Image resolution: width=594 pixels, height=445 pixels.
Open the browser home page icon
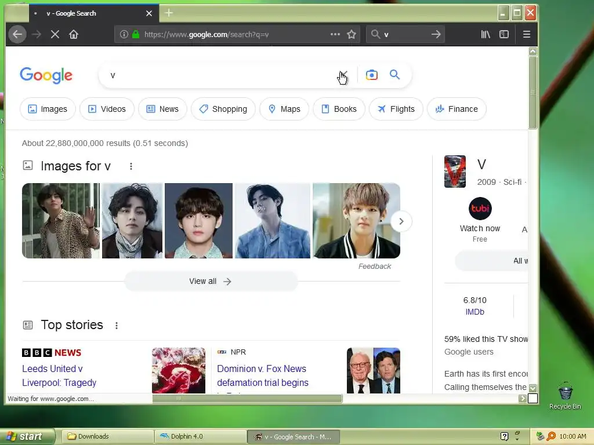[74, 34]
